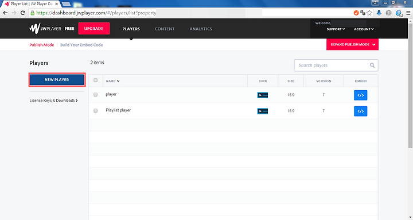Click the Search players input field
This screenshot has width=413, height=220.
(336, 65)
